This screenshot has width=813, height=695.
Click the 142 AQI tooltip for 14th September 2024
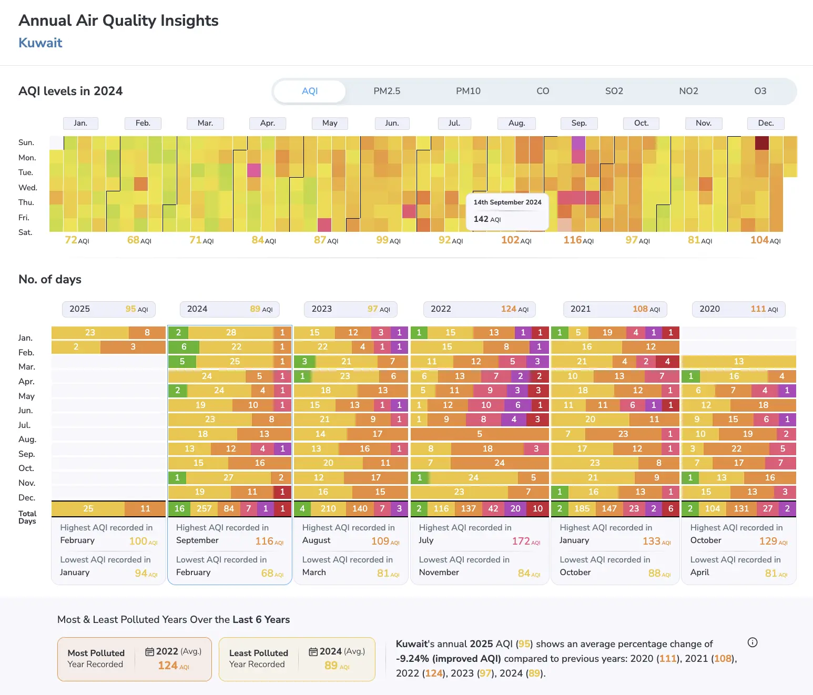[507, 211]
